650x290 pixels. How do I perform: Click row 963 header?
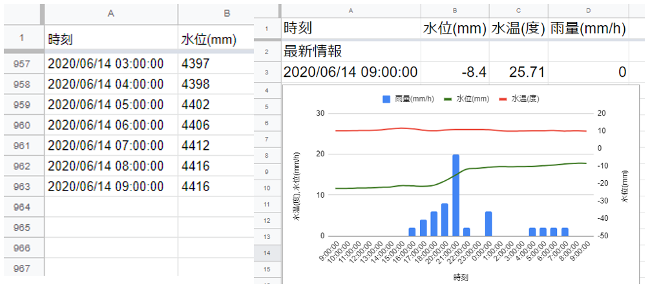point(23,187)
